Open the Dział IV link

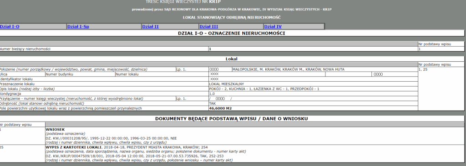point(273,27)
